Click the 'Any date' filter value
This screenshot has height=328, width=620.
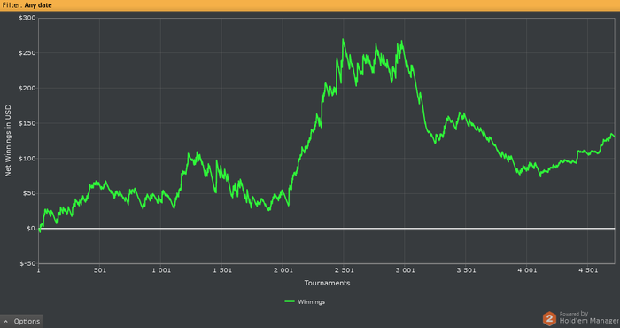38,5
